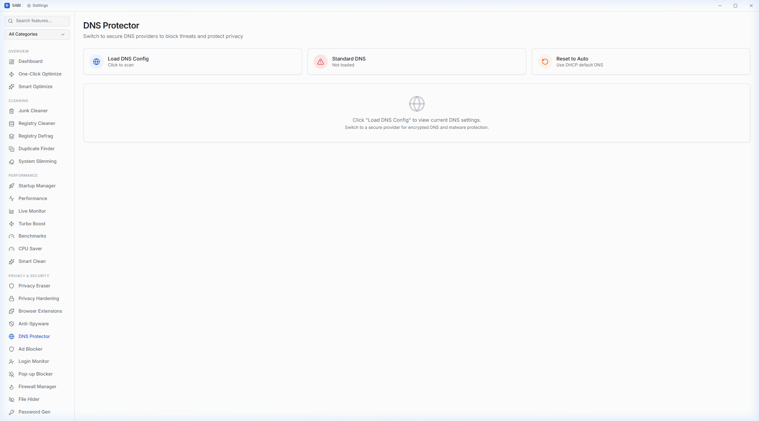Image resolution: width=759 pixels, height=421 pixels.
Task: Click the System Slimming eraser icon
Action: [x=11, y=162]
